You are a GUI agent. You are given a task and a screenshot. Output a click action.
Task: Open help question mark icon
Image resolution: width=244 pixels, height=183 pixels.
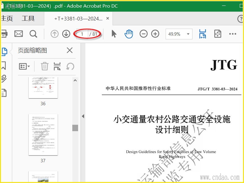point(240,19)
